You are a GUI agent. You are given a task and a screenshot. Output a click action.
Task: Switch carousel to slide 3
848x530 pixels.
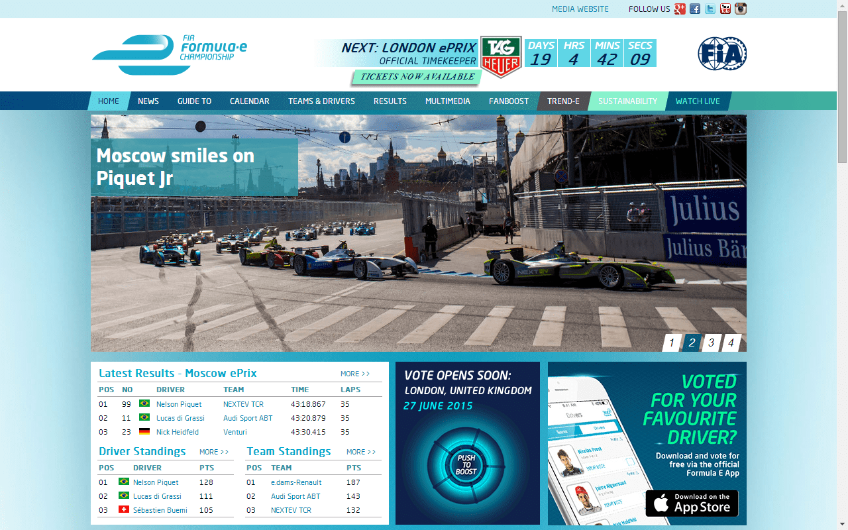(711, 343)
